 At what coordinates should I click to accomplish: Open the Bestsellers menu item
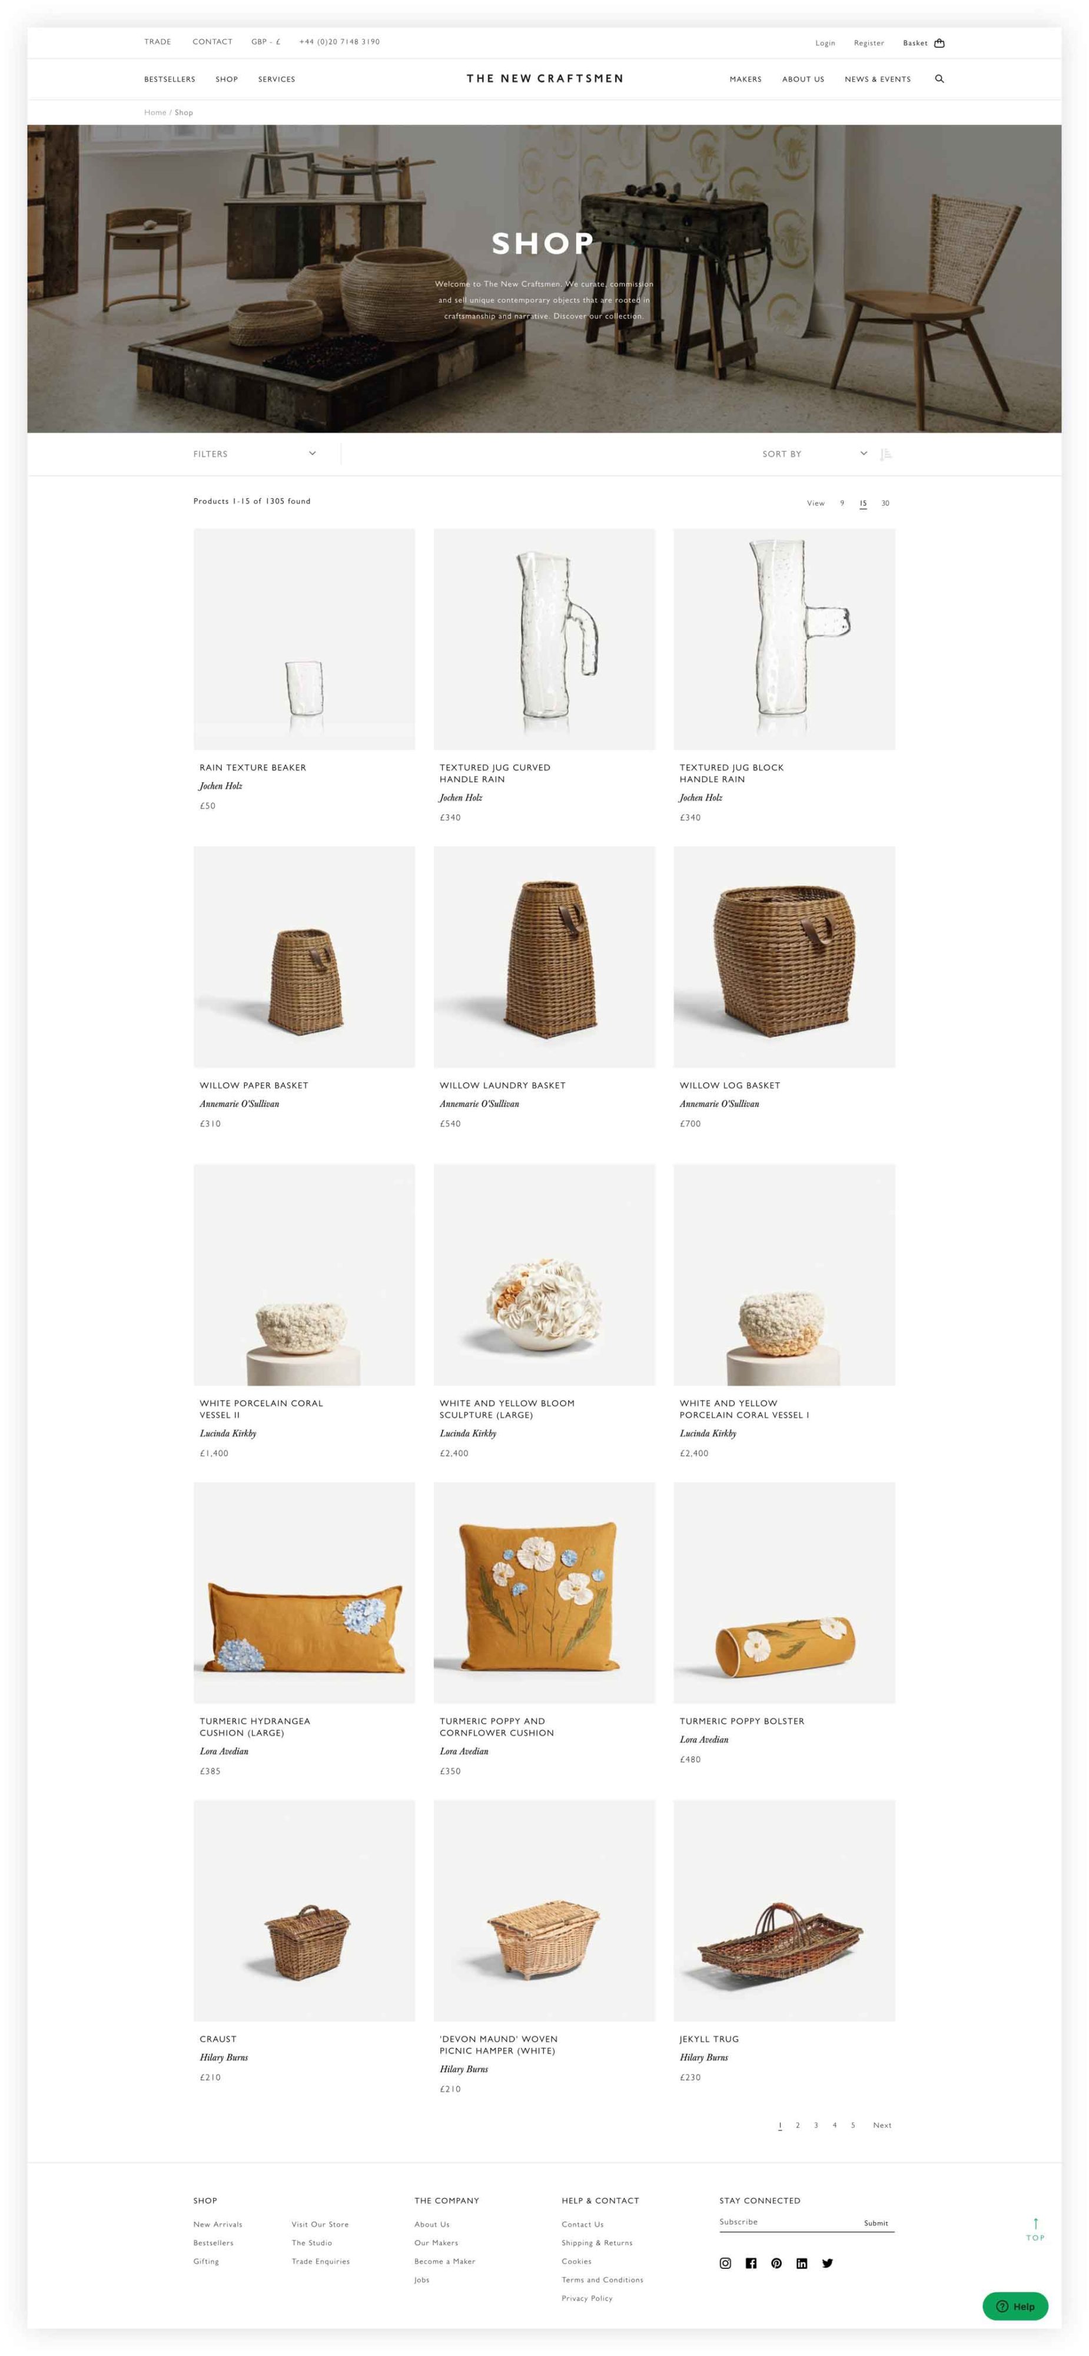click(169, 79)
